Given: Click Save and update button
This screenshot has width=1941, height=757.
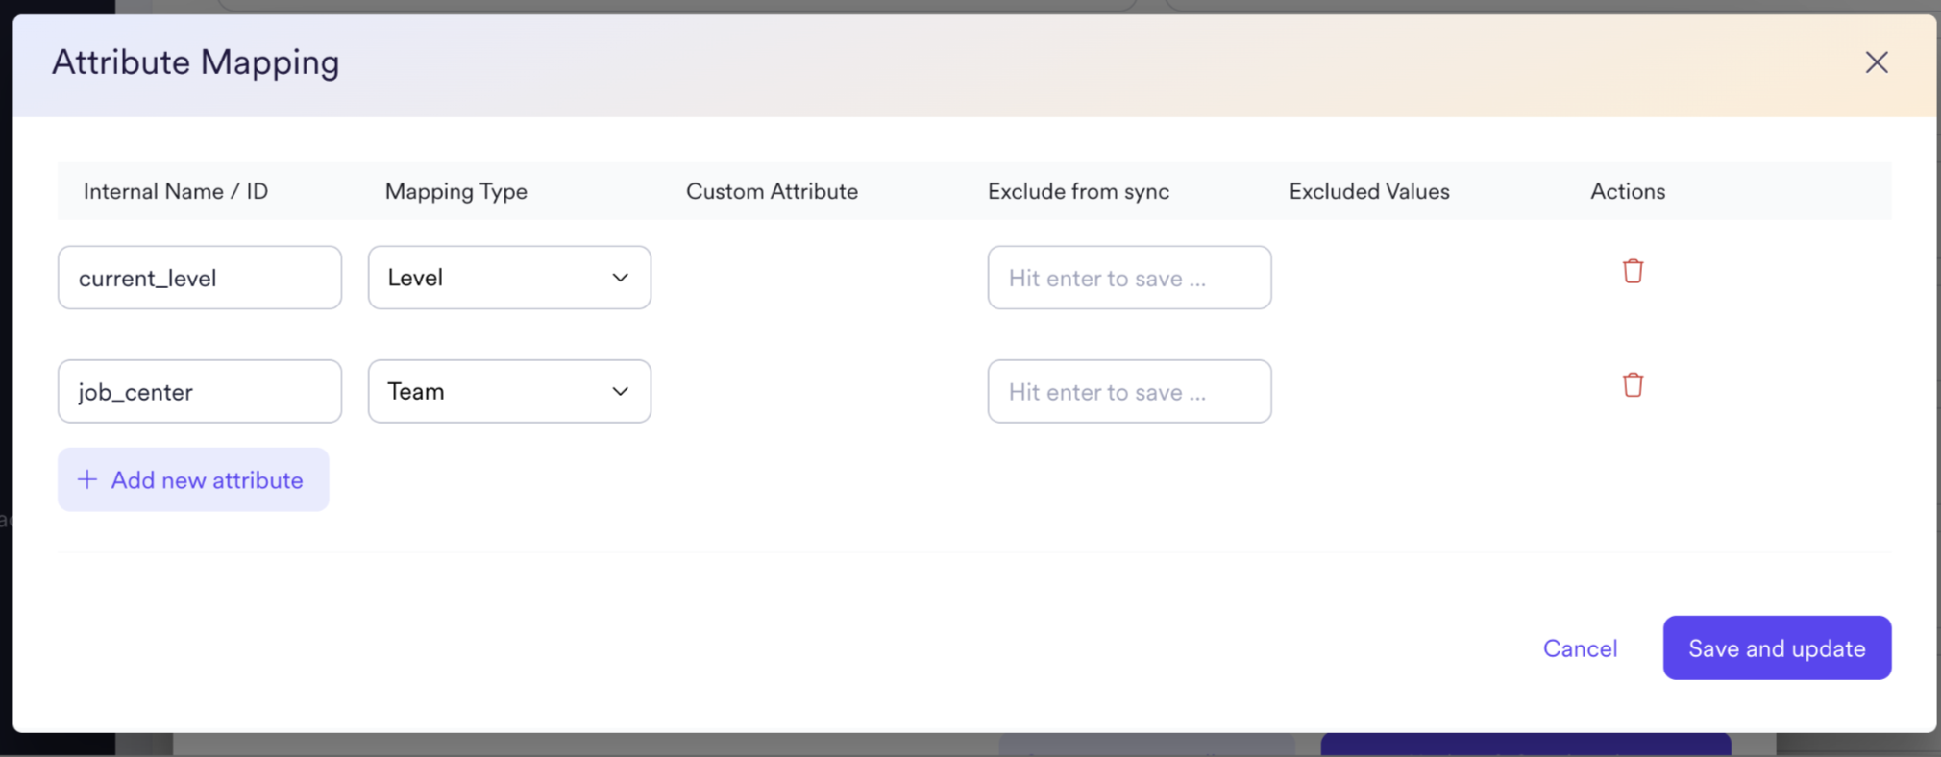Looking at the screenshot, I should click(1777, 648).
